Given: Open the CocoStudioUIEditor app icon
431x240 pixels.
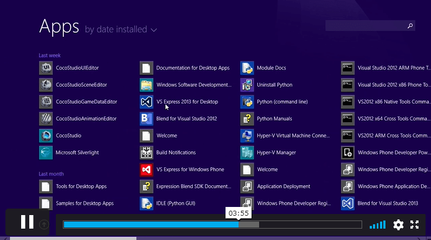Looking at the screenshot, I should pyautogui.click(x=46, y=68).
